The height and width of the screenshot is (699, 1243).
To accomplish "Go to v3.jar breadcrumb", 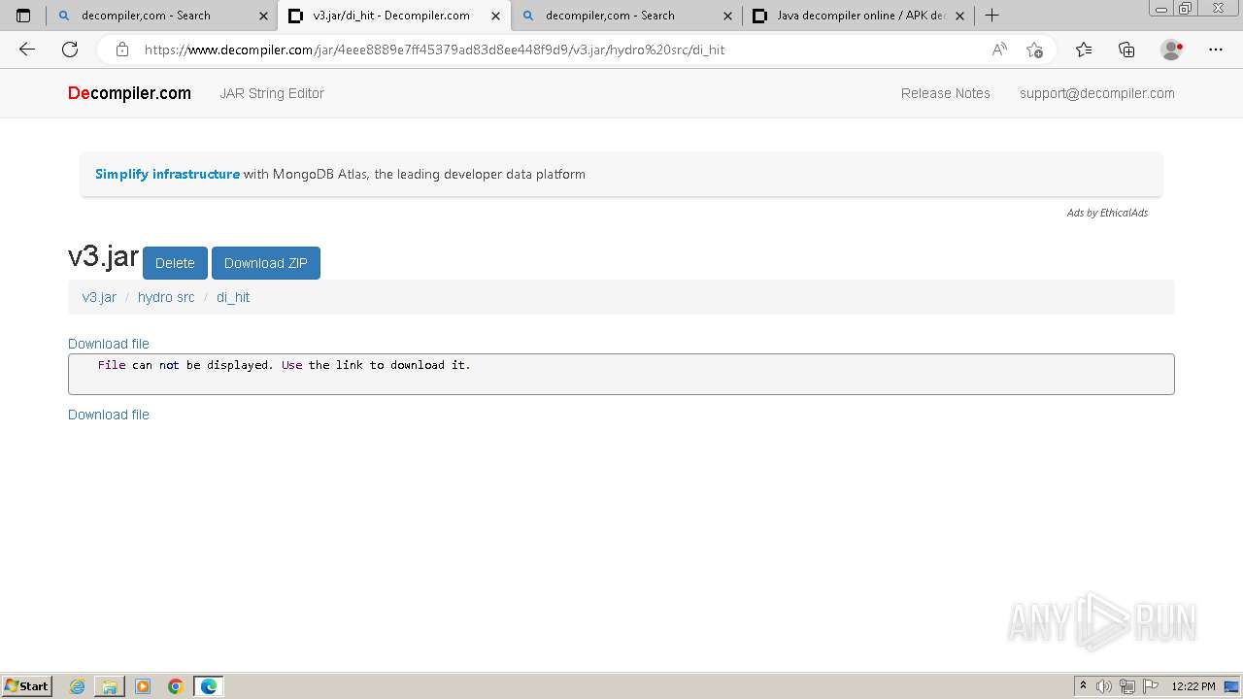I will pos(99,297).
